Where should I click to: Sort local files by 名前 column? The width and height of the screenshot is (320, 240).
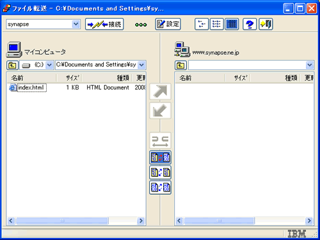click(x=31, y=78)
